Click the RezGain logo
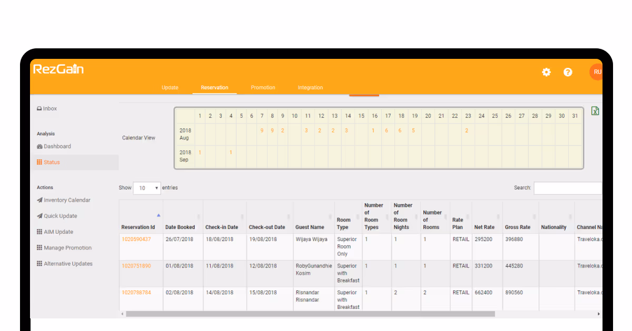 coord(58,69)
